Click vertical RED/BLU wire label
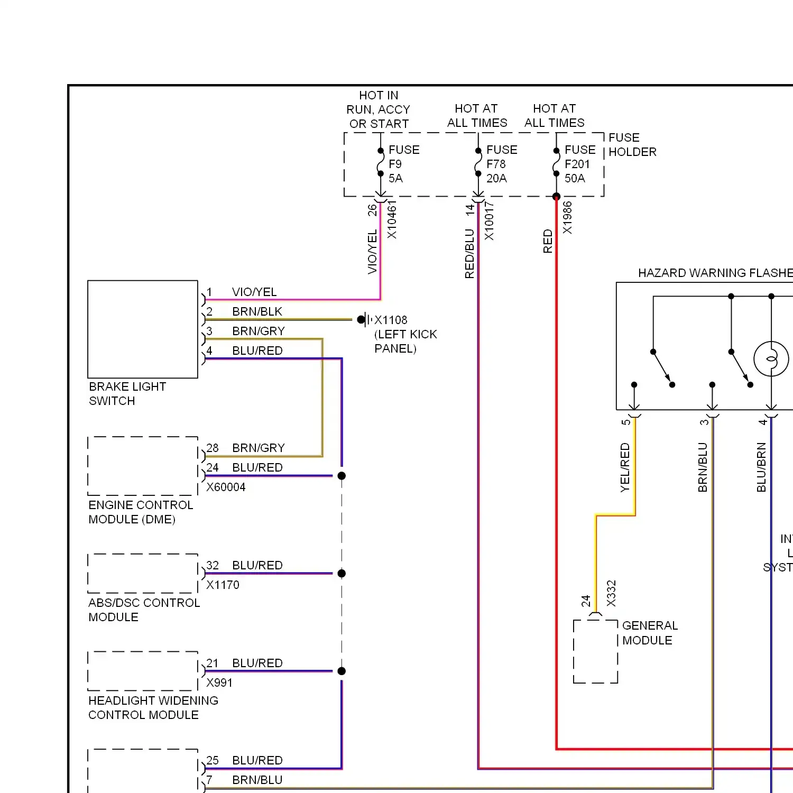Screen dimensions: 793x793 coord(469,254)
